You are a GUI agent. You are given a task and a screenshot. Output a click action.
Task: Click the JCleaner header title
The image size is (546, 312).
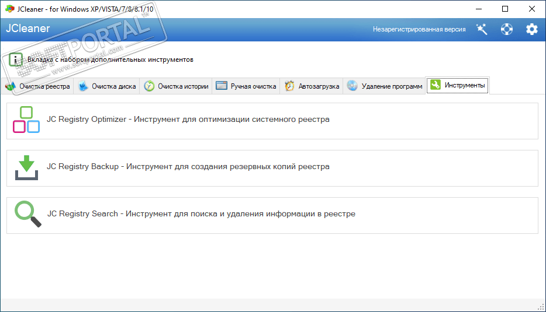28,29
